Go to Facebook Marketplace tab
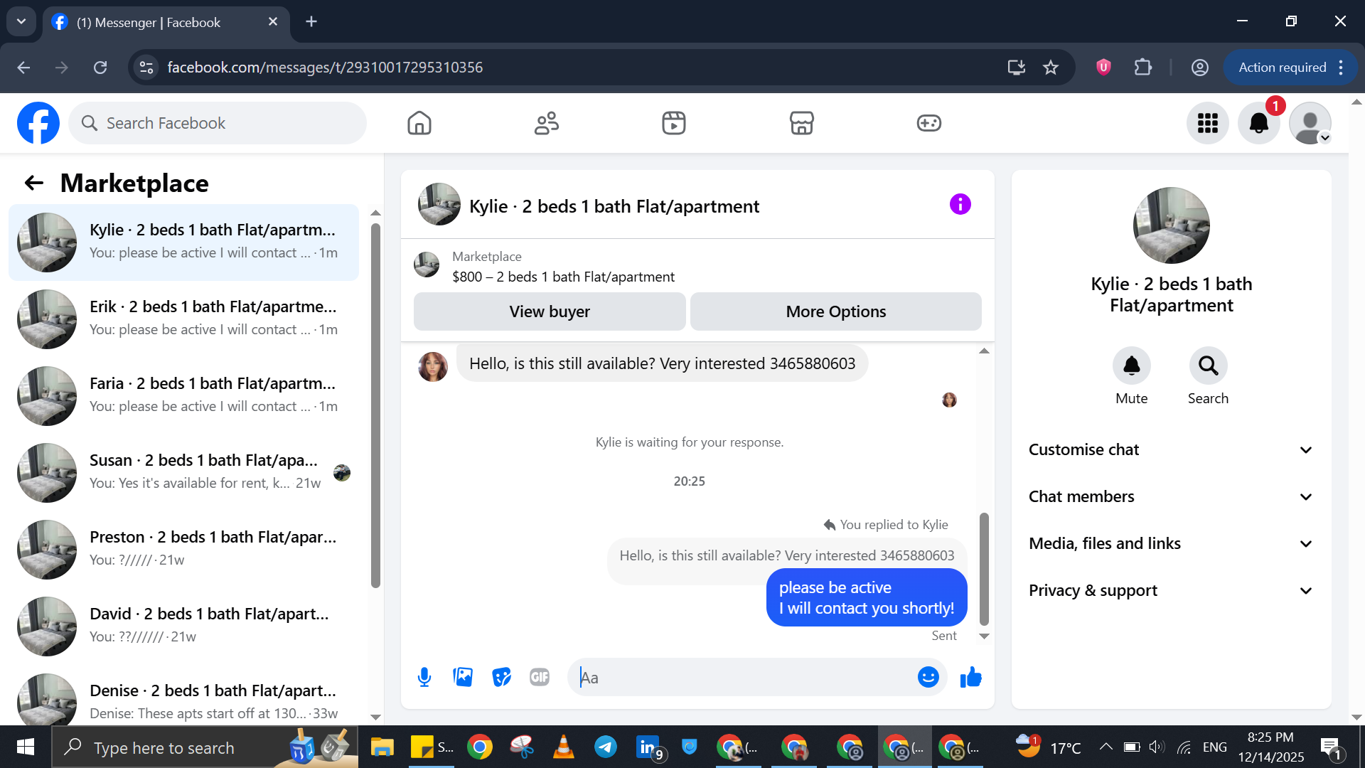1365x768 pixels. click(801, 123)
